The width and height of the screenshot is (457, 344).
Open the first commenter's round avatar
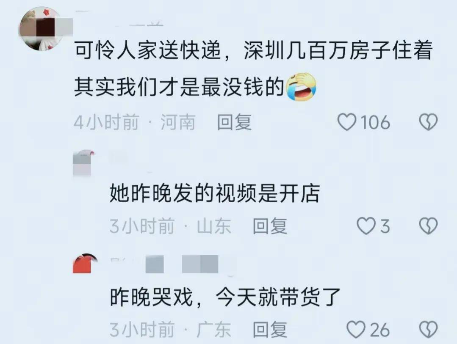coord(41,28)
